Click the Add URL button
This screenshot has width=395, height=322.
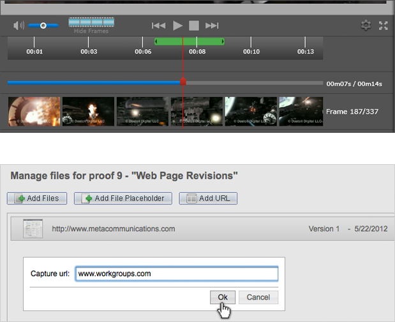coord(208,199)
